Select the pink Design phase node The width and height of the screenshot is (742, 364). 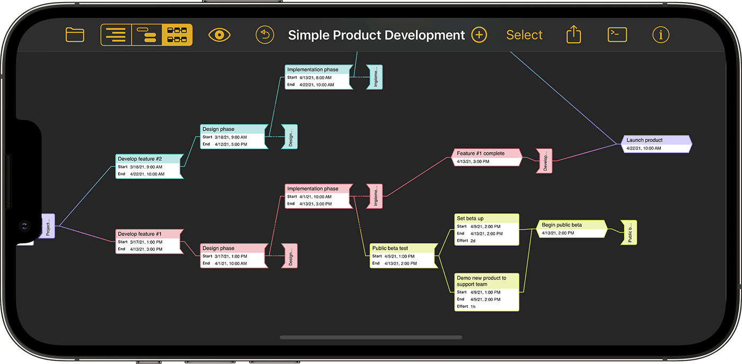pos(234,256)
